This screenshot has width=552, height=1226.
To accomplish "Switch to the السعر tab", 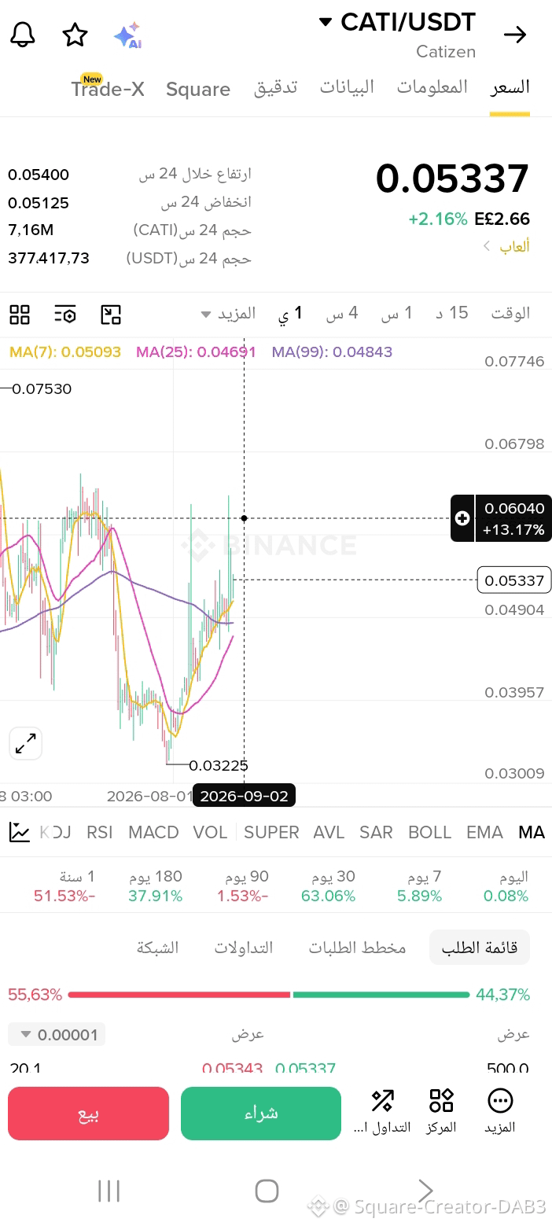I will click(x=510, y=87).
